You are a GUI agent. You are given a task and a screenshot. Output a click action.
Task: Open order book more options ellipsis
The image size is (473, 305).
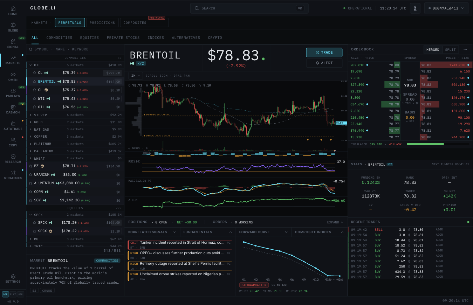click(x=465, y=49)
